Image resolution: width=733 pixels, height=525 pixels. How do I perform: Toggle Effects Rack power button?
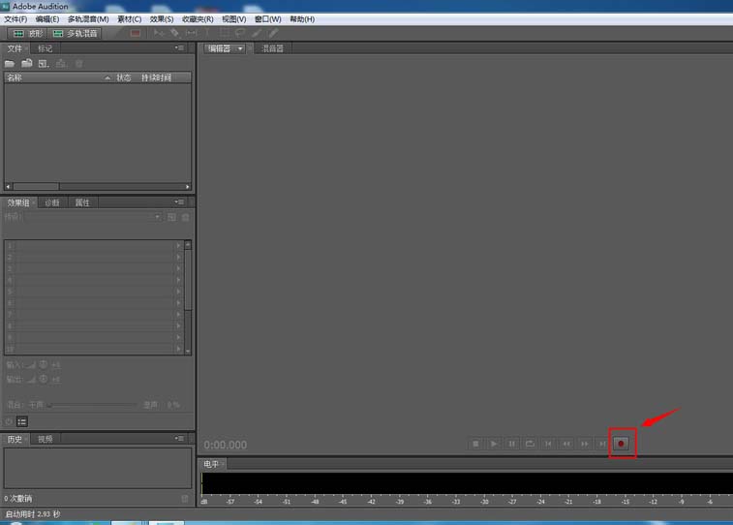9,421
